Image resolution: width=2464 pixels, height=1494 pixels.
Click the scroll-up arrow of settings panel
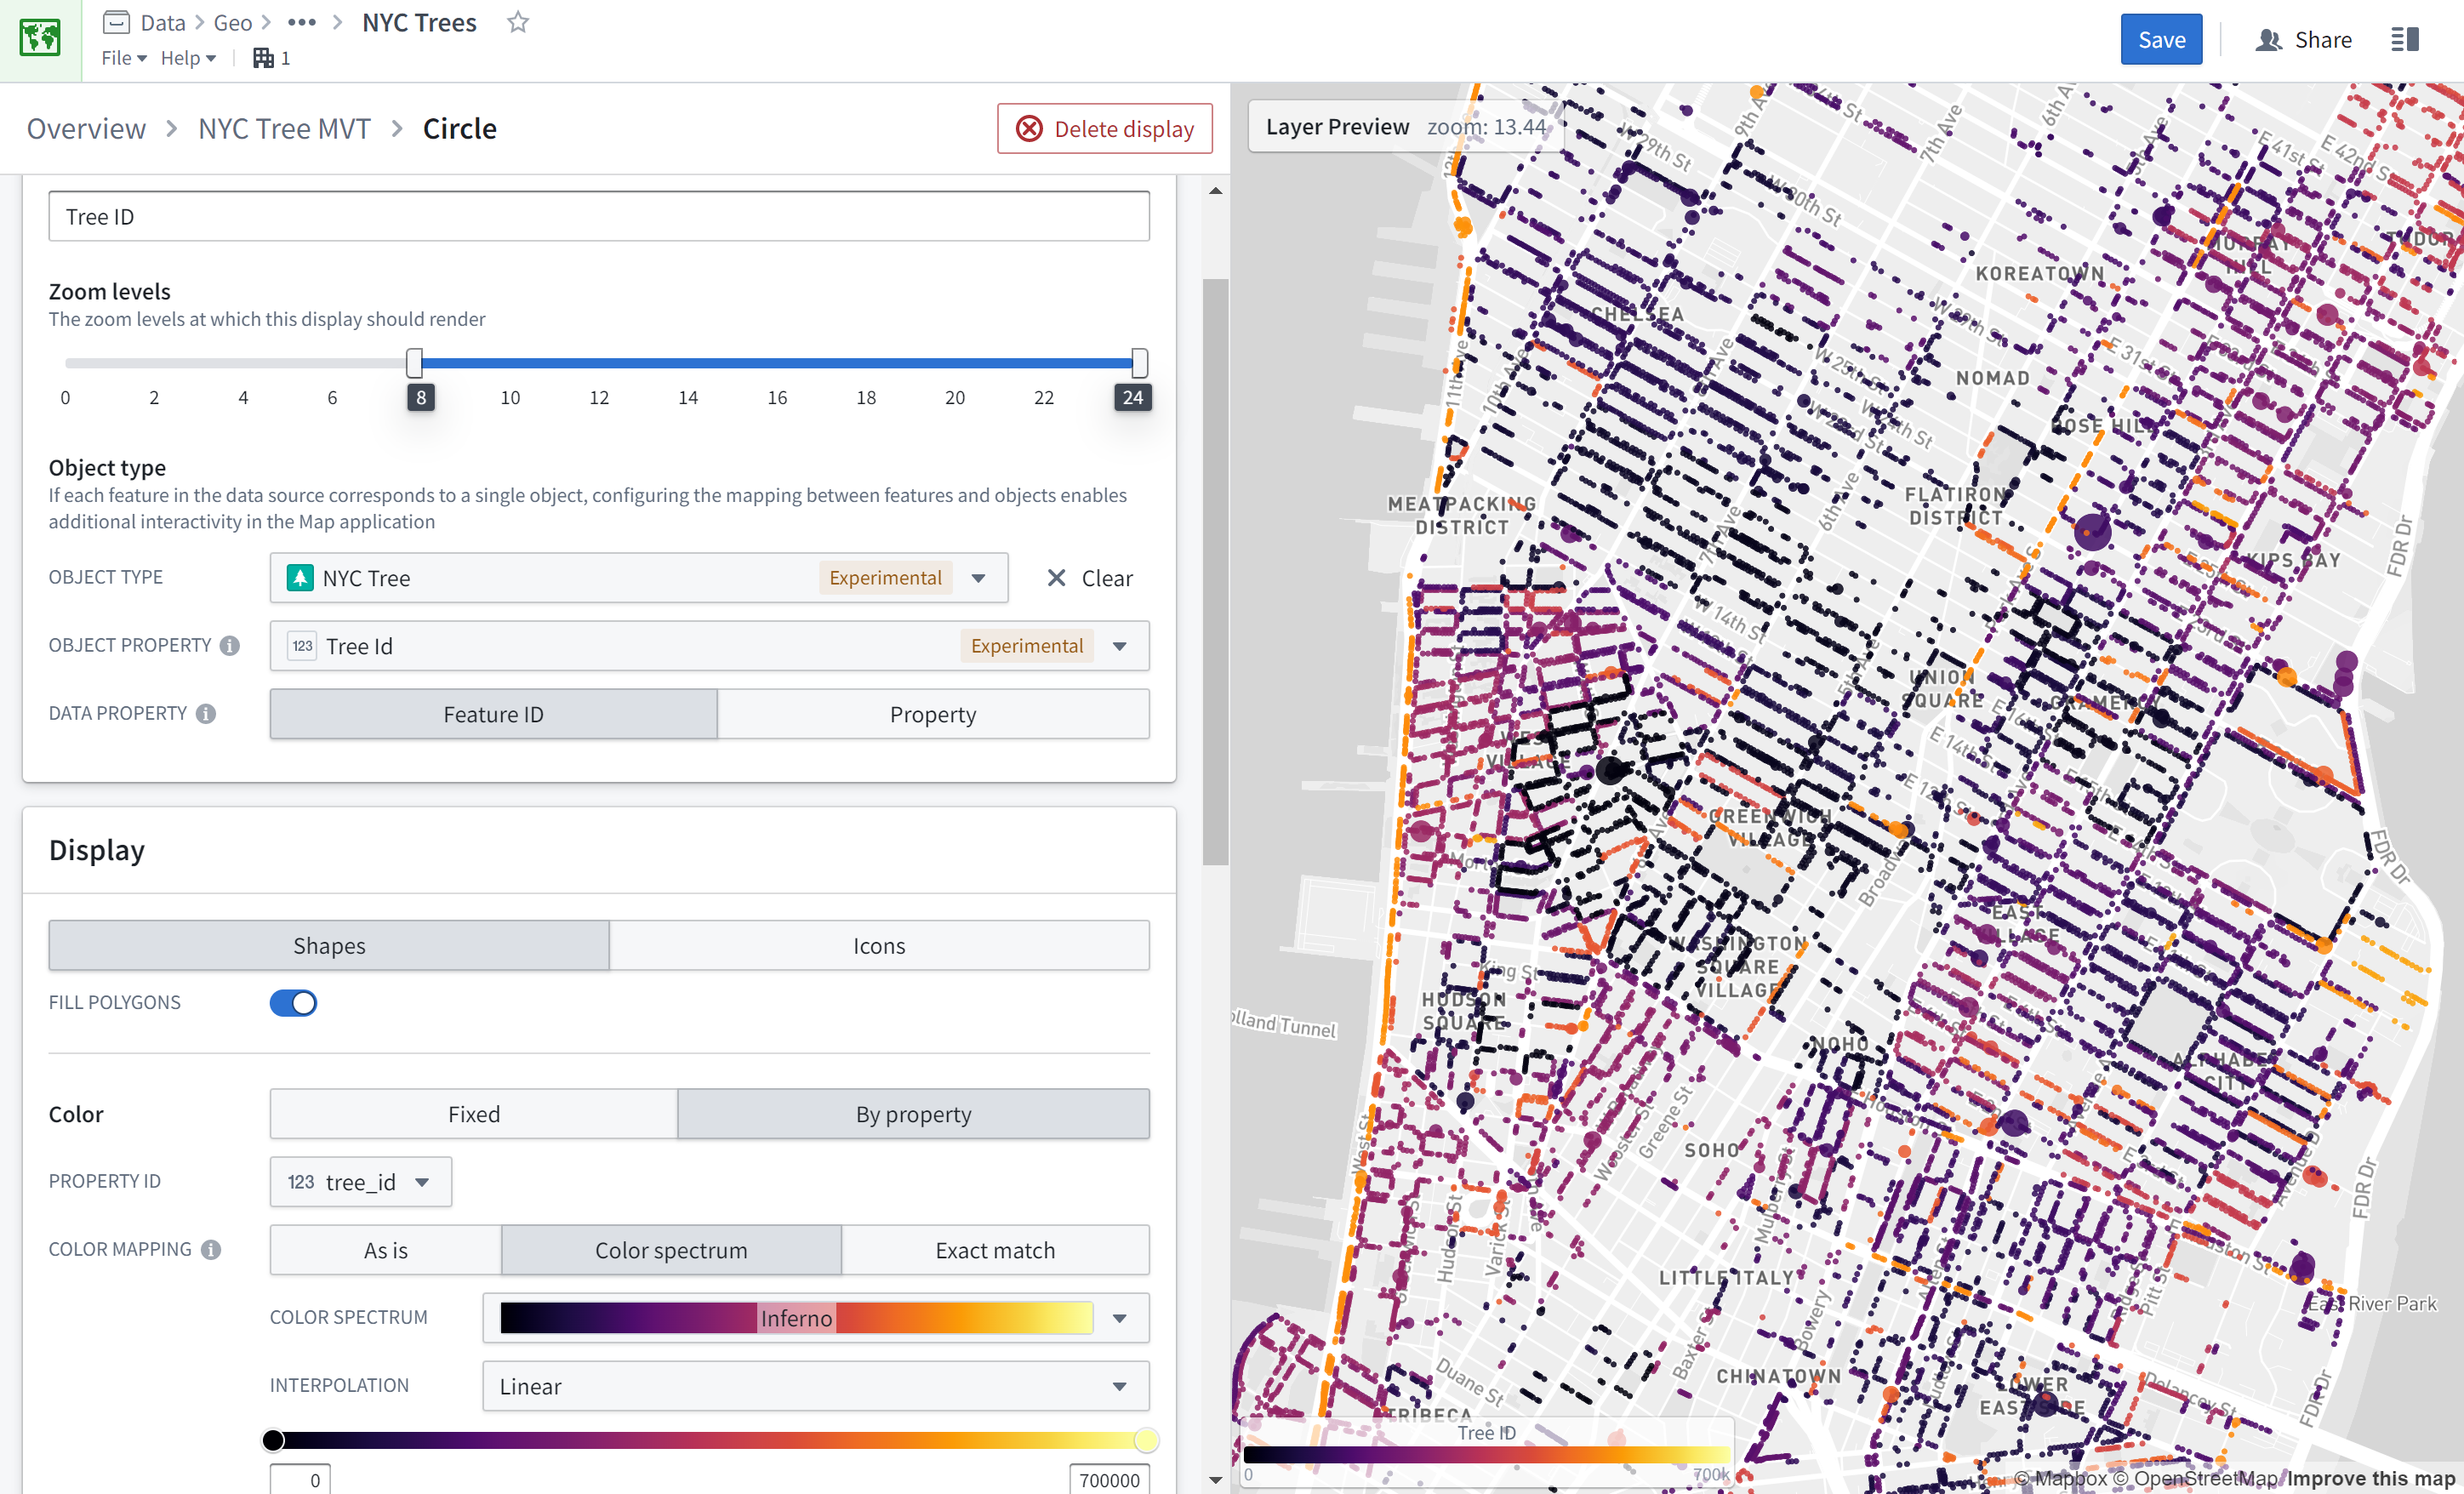coord(1215,190)
